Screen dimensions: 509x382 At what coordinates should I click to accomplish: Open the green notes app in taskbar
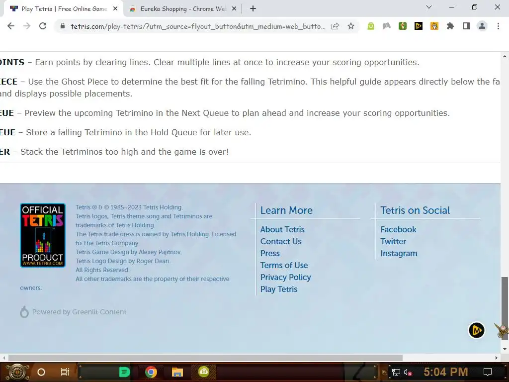point(124,372)
